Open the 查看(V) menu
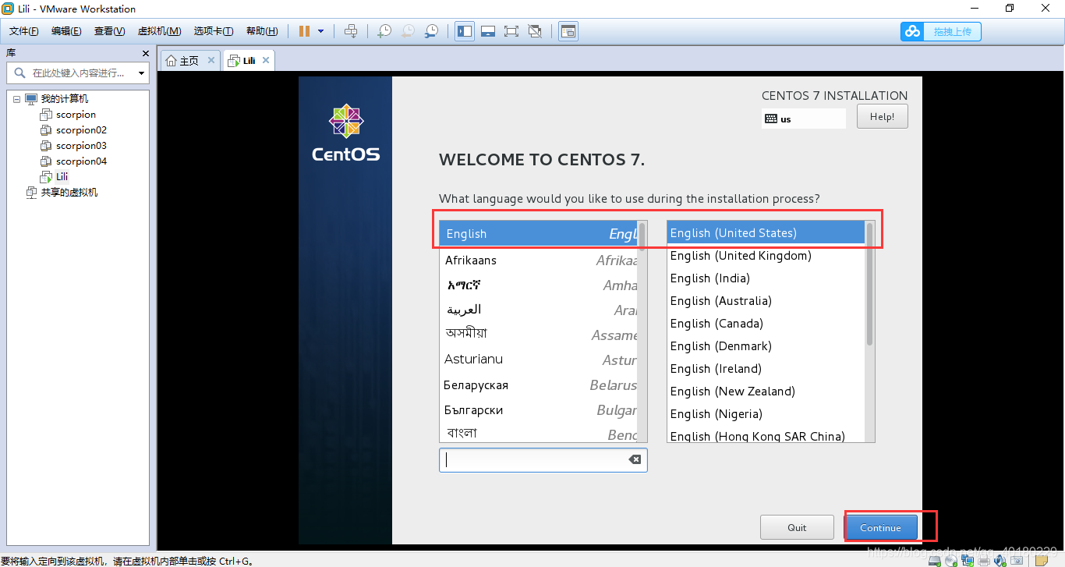 [109, 31]
